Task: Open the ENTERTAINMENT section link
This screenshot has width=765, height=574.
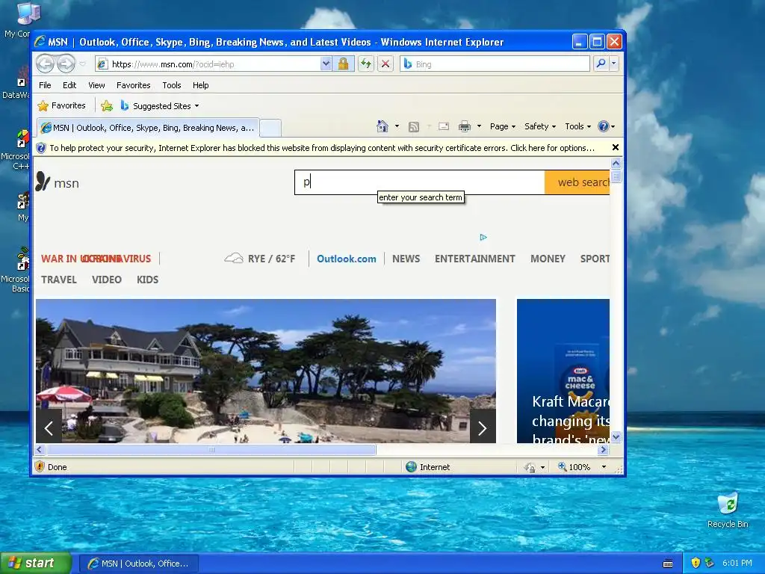Action: coord(474,259)
